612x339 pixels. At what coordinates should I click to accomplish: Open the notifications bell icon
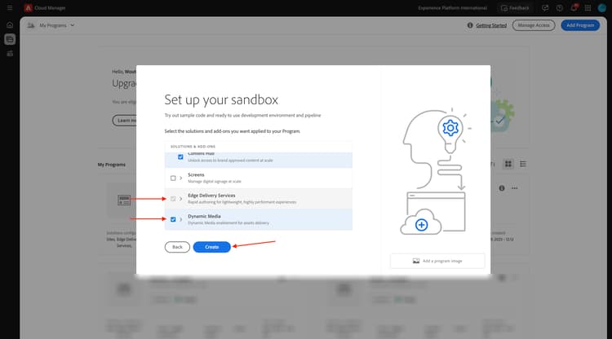click(x=574, y=8)
